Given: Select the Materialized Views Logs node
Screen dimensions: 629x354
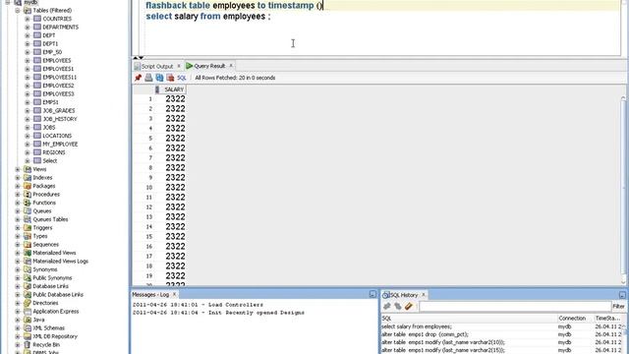Looking at the screenshot, I should [x=60, y=261].
